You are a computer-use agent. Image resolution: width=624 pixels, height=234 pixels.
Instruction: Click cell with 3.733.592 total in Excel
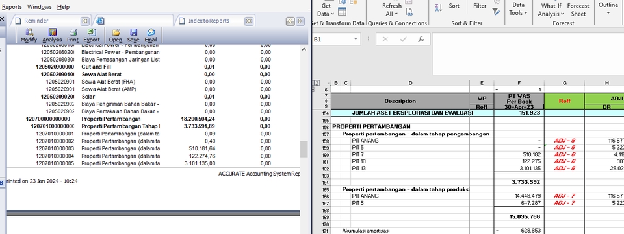tap(519, 182)
